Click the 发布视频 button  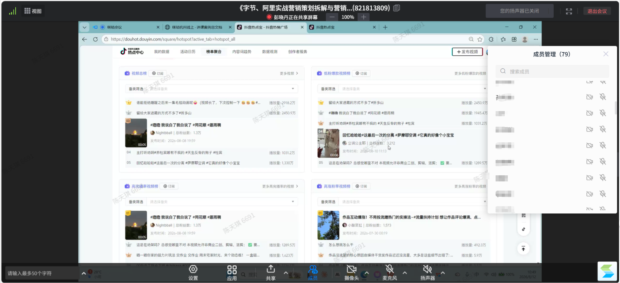coord(467,52)
